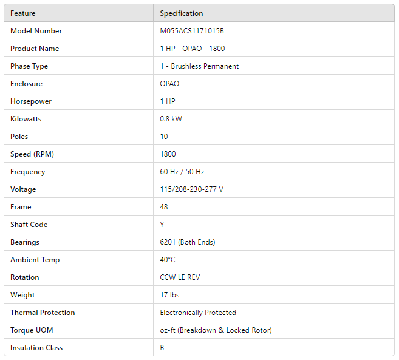
Task: Click the Specification column header
Action: (182, 13)
